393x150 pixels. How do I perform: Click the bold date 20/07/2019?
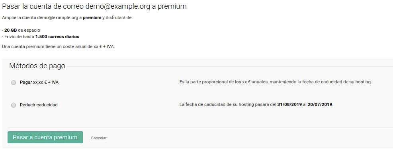pyautogui.click(x=320, y=104)
